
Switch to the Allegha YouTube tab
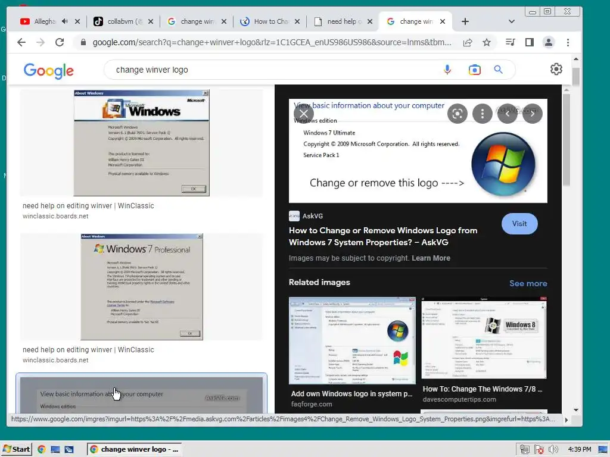[45, 21]
